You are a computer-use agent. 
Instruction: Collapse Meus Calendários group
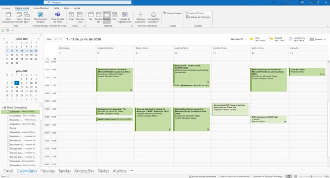[x=3, y=108]
